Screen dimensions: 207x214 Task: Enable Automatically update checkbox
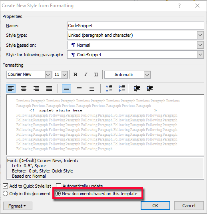[x=58, y=186]
